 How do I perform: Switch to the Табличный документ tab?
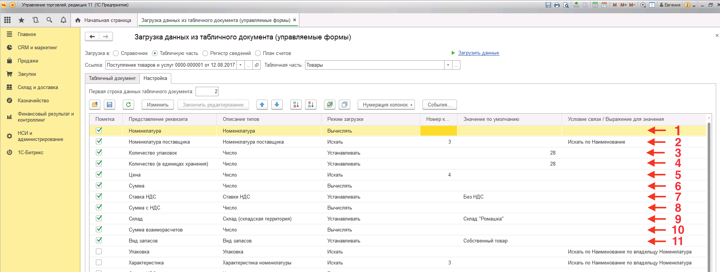(x=112, y=78)
